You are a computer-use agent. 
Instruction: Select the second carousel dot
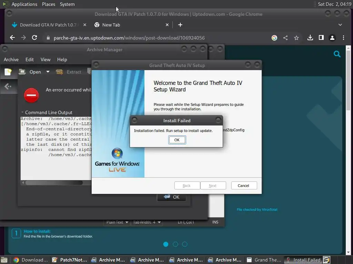(x=175, y=244)
